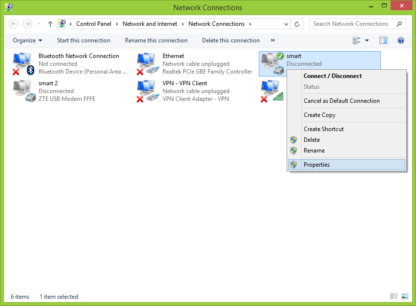Click the Search Network Connections field
The image size is (416, 306).
354,24
